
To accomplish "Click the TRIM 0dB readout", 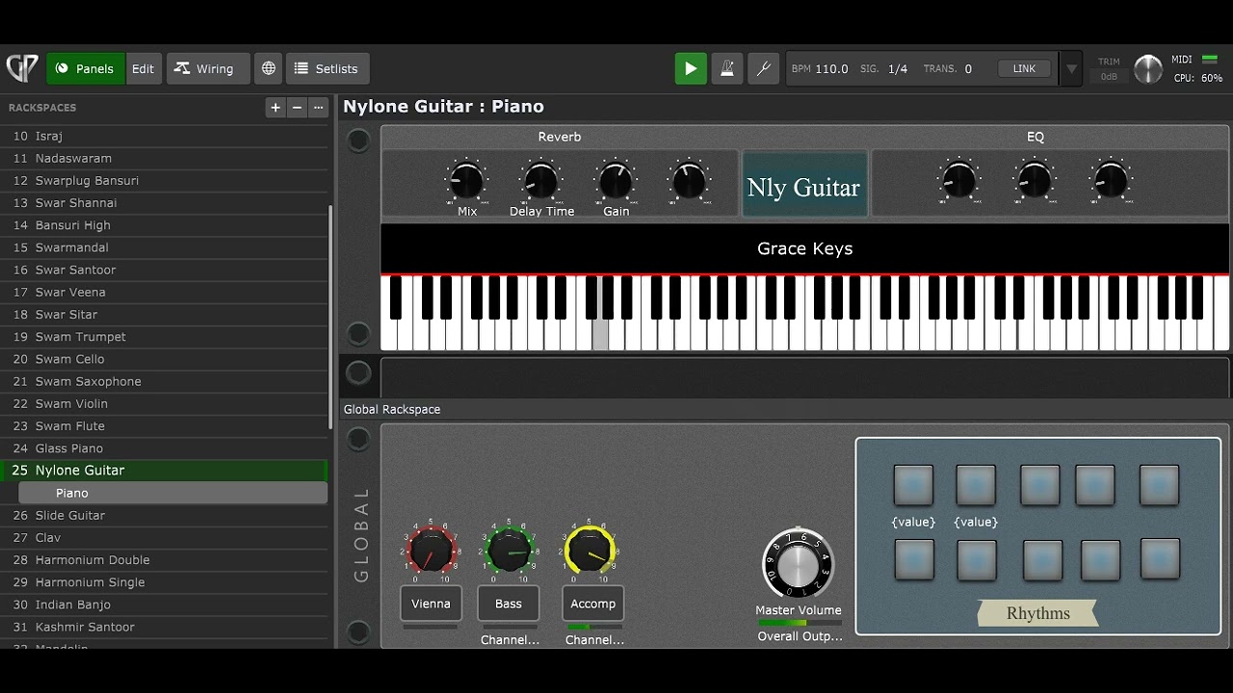I will [1109, 76].
